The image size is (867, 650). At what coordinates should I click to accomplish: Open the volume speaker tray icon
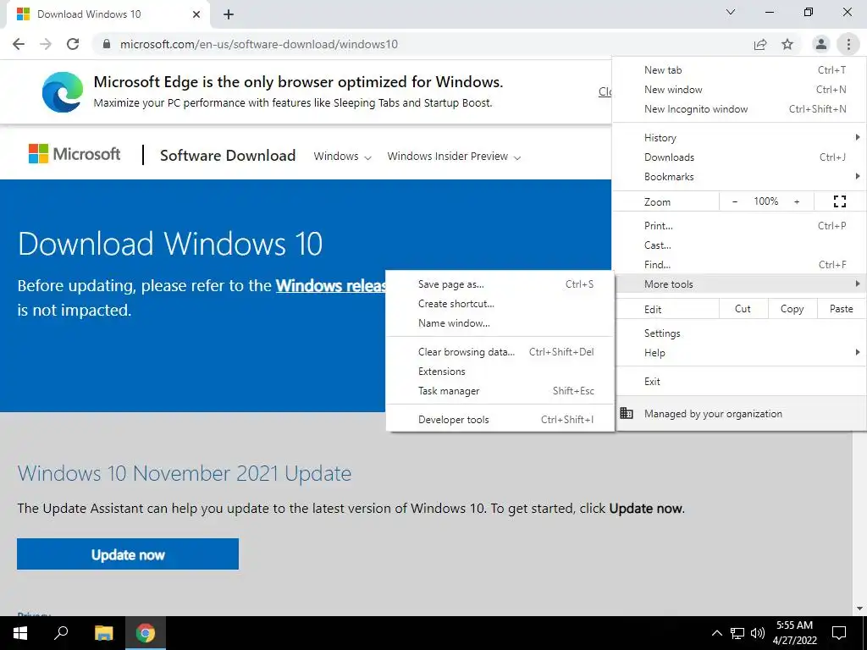click(x=758, y=633)
